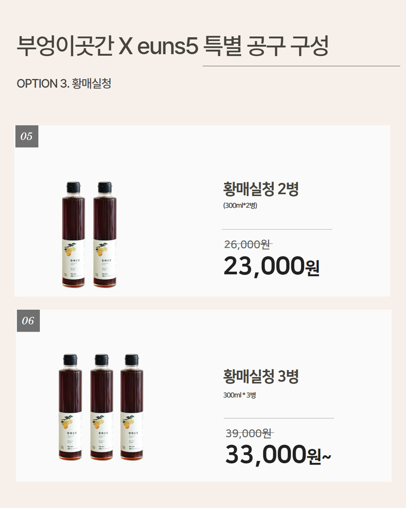
Task: Click the 06 option number badge
Action: tap(28, 321)
